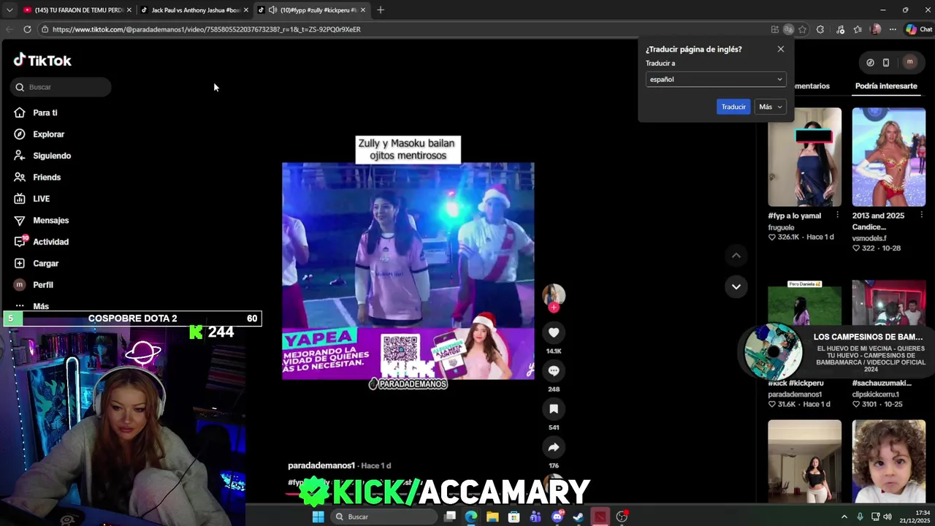The width and height of the screenshot is (935, 526).
Task: Play the Zully y Masoku video
Action: point(408,270)
